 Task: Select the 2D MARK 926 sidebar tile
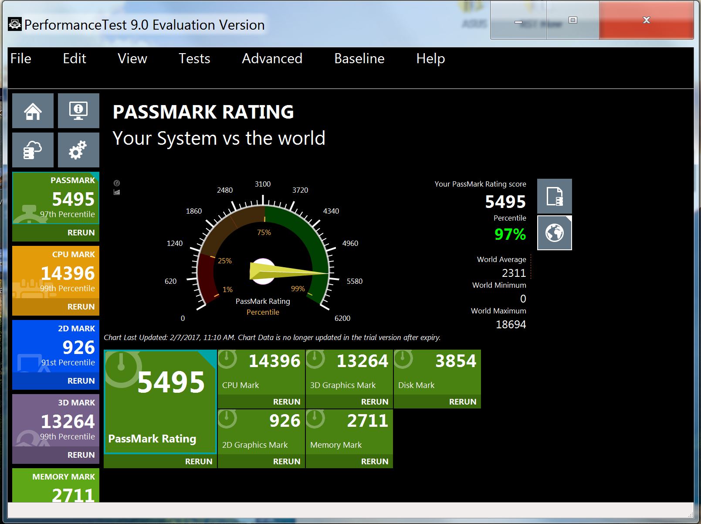pyautogui.click(x=56, y=346)
